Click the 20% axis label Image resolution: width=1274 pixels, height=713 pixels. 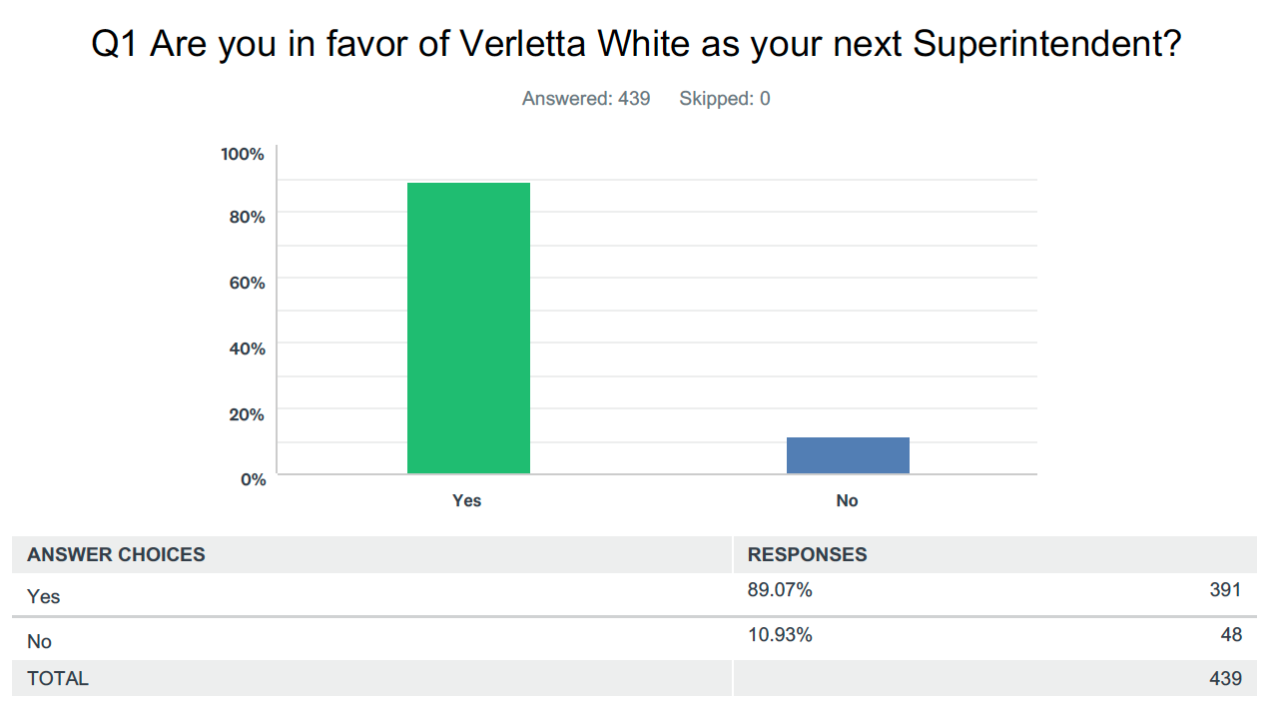click(247, 414)
